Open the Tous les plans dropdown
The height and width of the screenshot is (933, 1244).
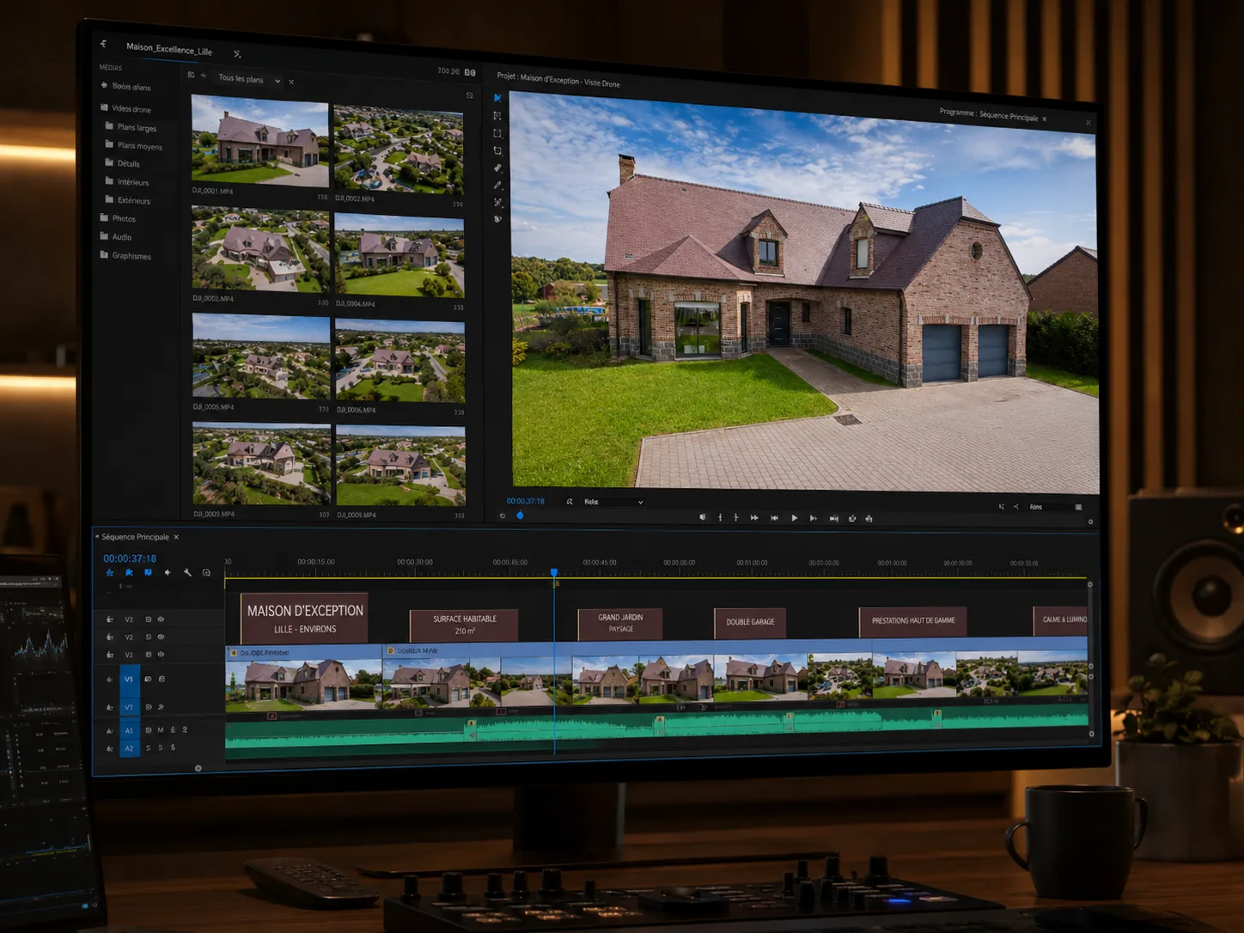[249, 79]
